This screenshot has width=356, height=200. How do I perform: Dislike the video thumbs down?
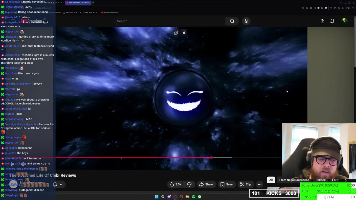coord(189,184)
